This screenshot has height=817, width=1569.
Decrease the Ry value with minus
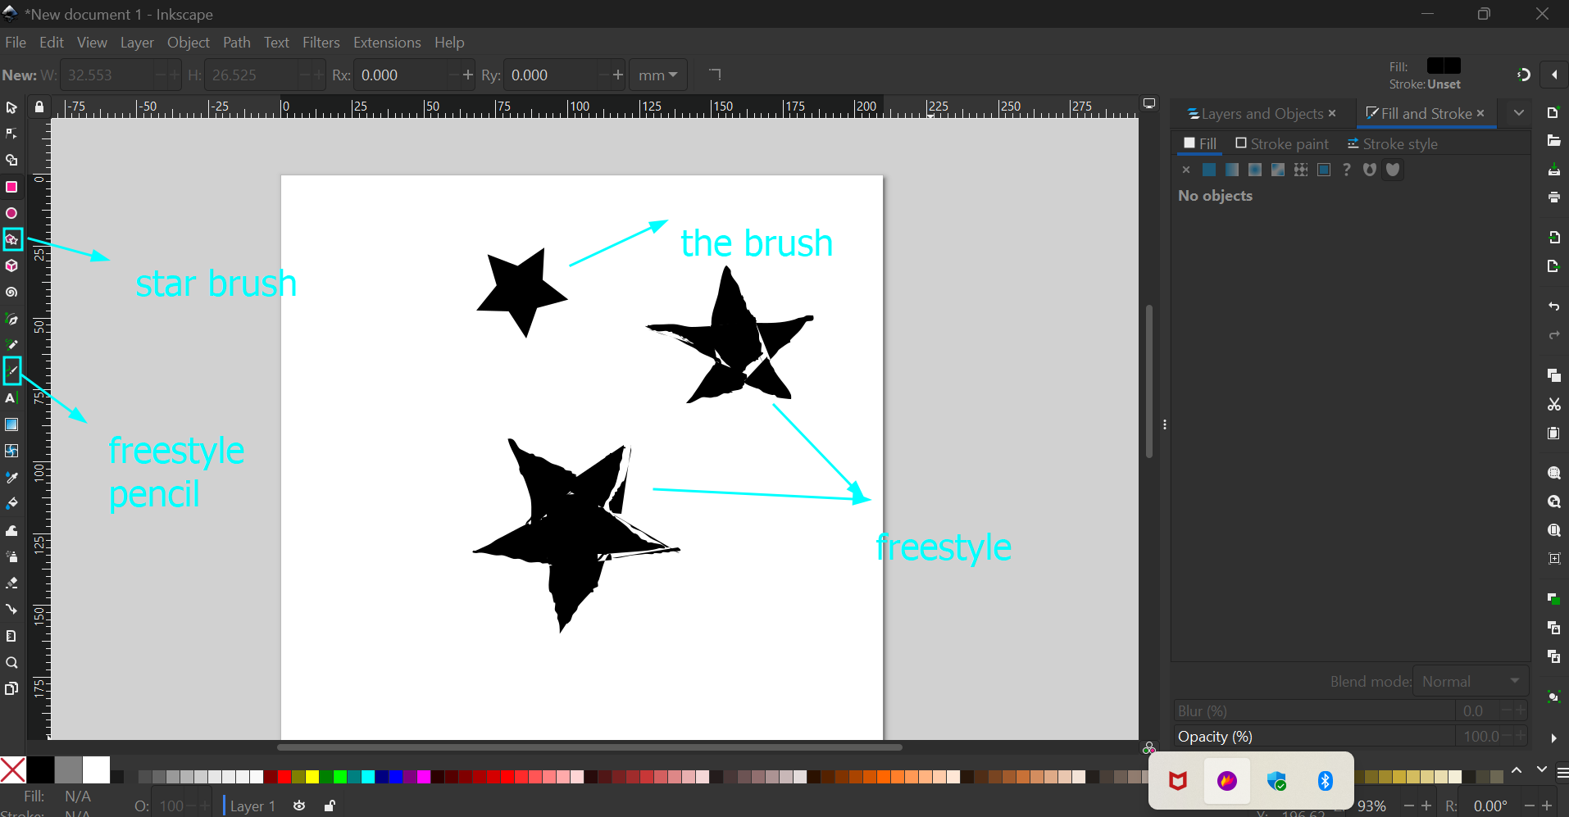[603, 75]
